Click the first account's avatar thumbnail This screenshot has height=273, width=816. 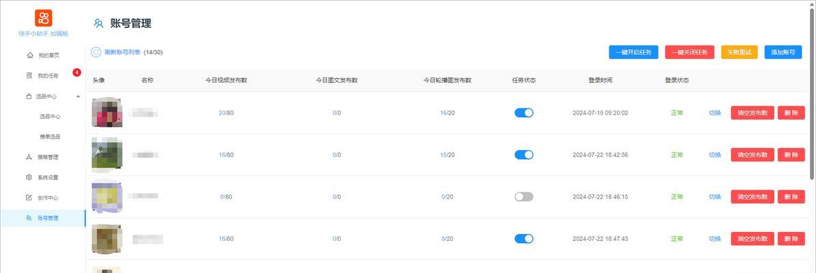(x=107, y=112)
